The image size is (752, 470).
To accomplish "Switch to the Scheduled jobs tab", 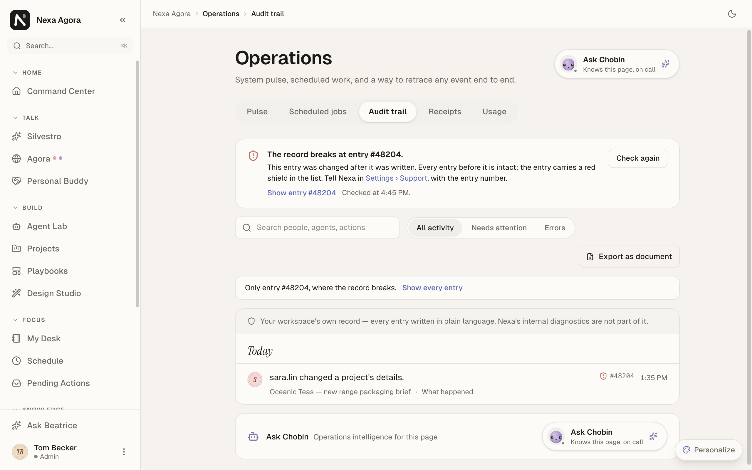I will (318, 112).
